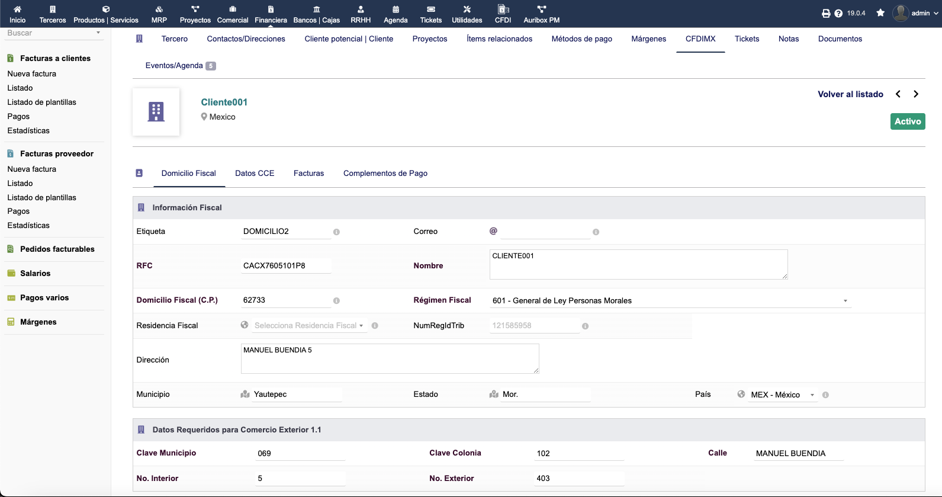Click the bookmarks star icon
The width and height of the screenshot is (942, 497).
880,12
